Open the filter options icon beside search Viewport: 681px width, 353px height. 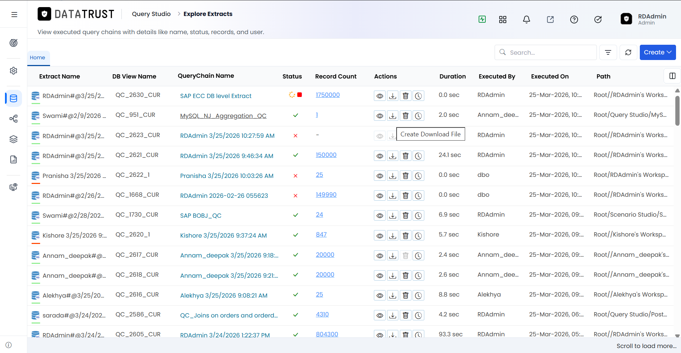(x=608, y=53)
